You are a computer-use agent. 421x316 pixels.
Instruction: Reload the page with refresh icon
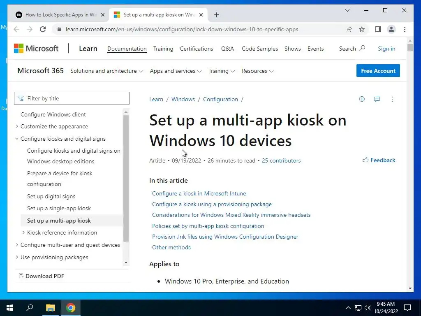pos(43,29)
